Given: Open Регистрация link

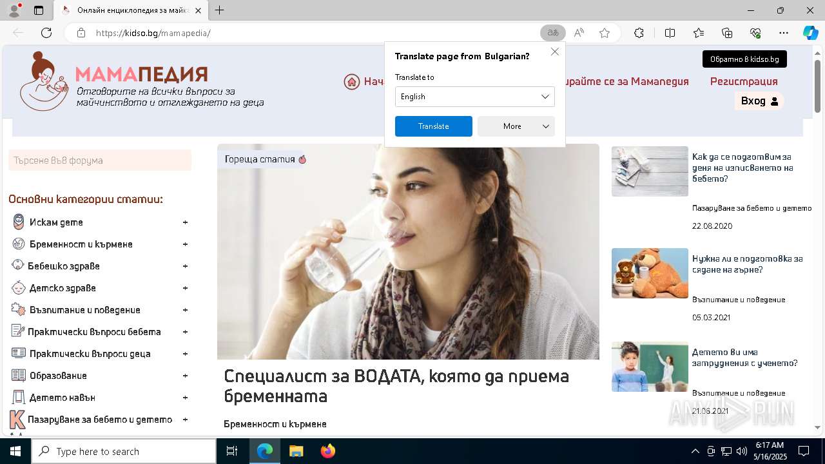Looking at the screenshot, I should pos(744,82).
